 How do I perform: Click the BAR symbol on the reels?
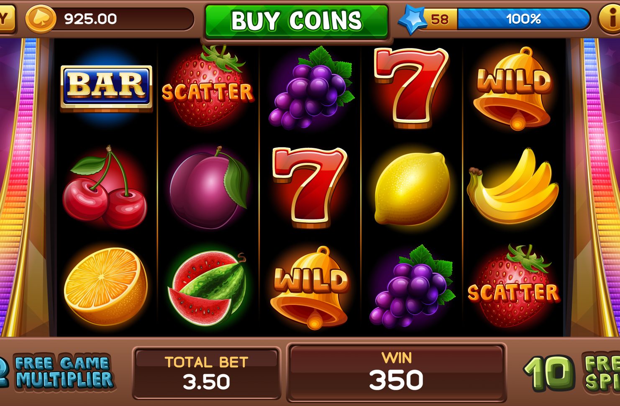(106, 89)
